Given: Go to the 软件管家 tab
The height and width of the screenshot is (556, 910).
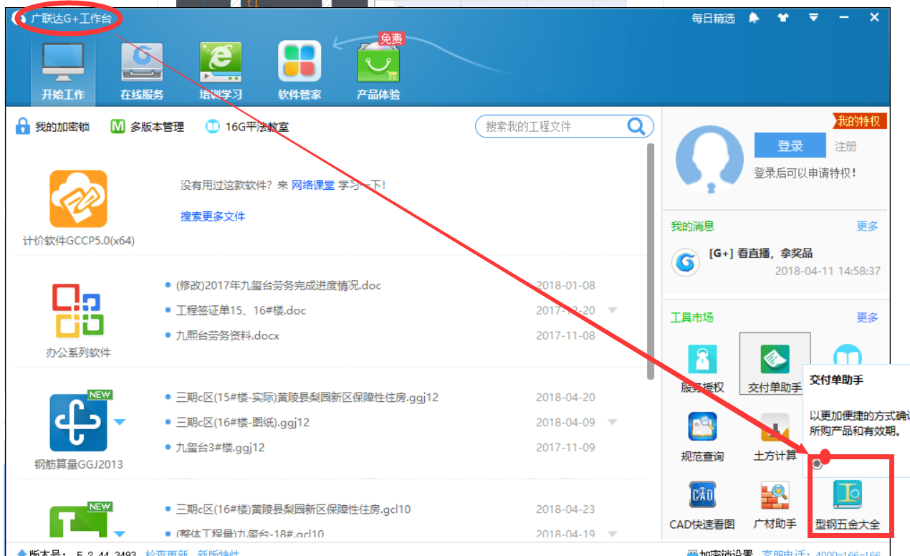Looking at the screenshot, I should 300,71.
